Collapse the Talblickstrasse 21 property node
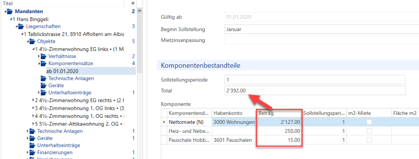This screenshot has height=159, width=419. pyautogui.click(x=22, y=34)
